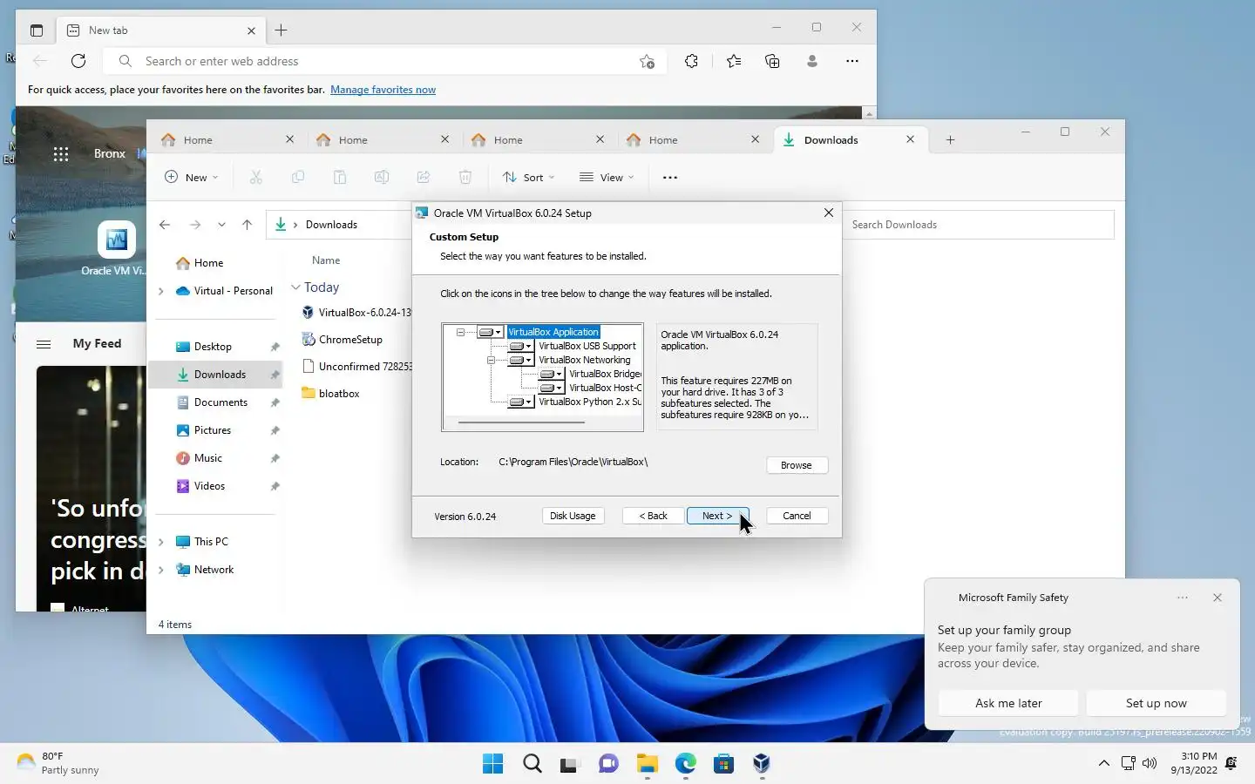Image resolution: width=1255 pixels, height=784 pixels.
Task: Go back in File Explorer navigation
Action: [165, 225]
